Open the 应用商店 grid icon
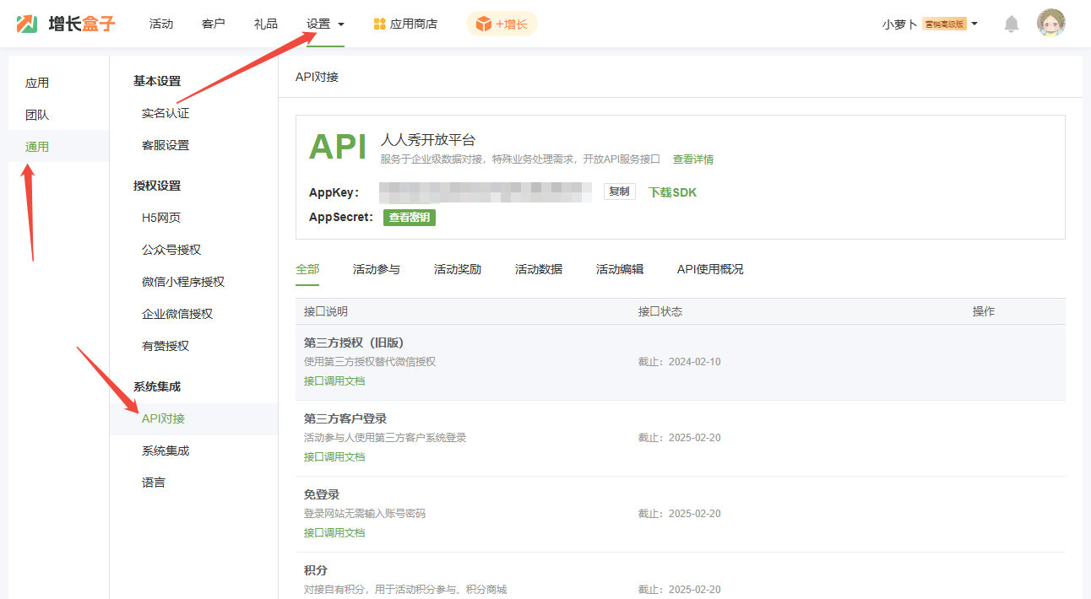 pos(380,24)
